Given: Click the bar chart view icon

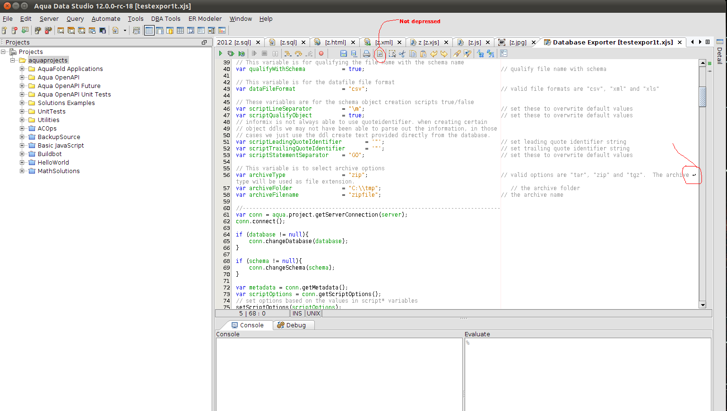Looking at the screenshot, I should tap(222, 30).
